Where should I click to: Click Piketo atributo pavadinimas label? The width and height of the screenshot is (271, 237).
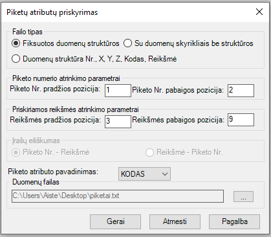(x=53, y=172)
